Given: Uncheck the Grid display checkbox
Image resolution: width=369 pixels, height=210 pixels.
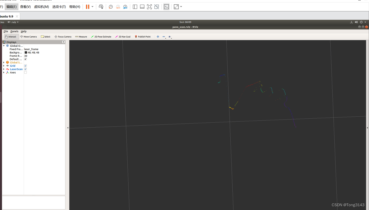Looking at the screenshot, I should tap(25, 66).
